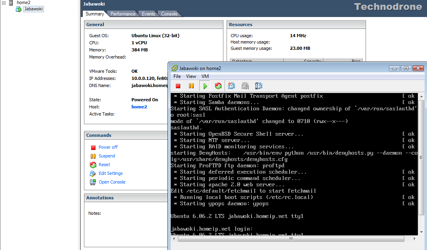Click the green power on play icon

click(205, 86)
